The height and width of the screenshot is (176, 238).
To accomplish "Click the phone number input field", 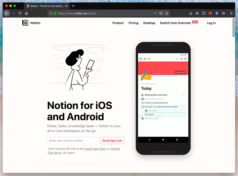I will pyautogui.click(x=73, y=141).
